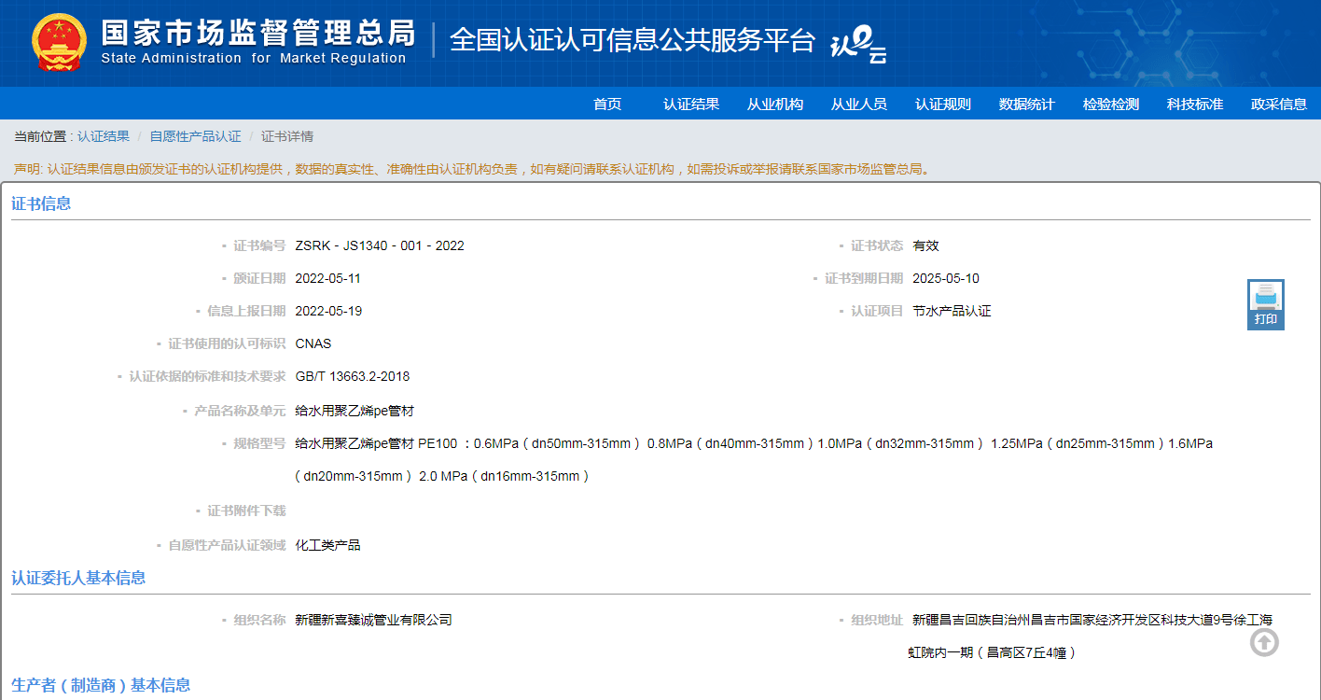Open the 政采信息 menu item
1321x700 pixels.
point(1279,104)
